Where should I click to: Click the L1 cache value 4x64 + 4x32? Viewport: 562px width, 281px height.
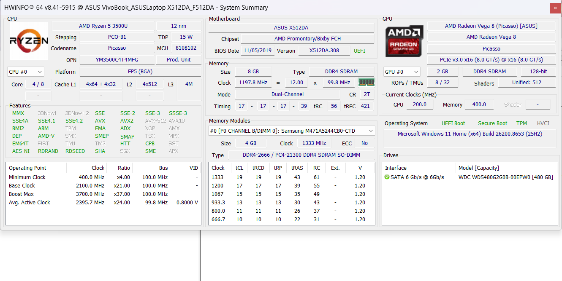coord(101,84)
